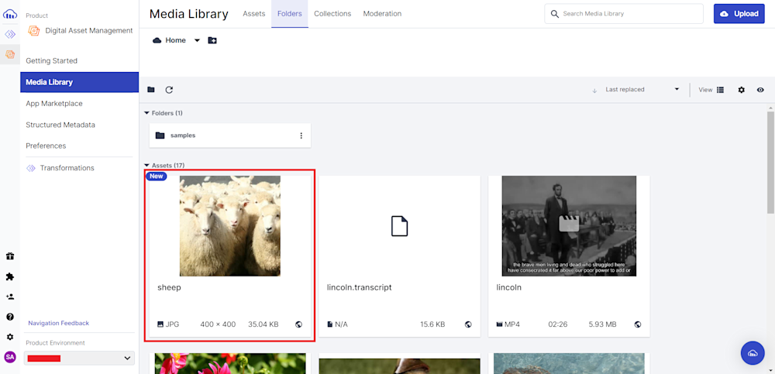The image size is (775, 374).
Task: Switch the View list layout toggle
Action: click(x=720, y=90)
